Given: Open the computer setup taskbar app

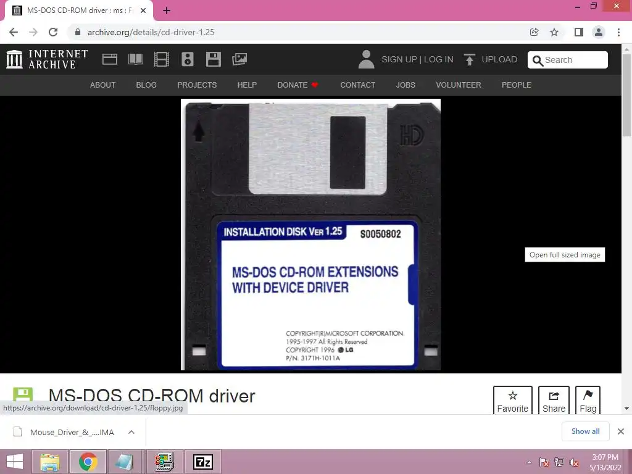Looking at the screenshot, I should click(164, 462).
